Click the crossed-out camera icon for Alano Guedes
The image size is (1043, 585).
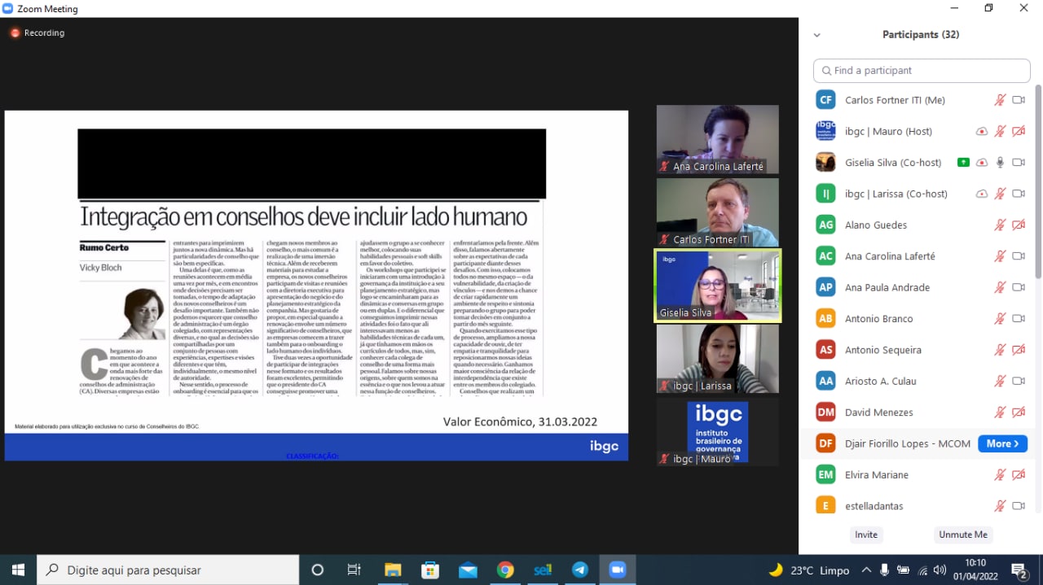[1019, 225]
